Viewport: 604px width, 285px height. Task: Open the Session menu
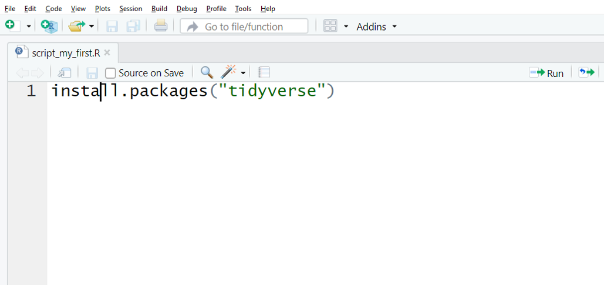[x=130, y=9]
